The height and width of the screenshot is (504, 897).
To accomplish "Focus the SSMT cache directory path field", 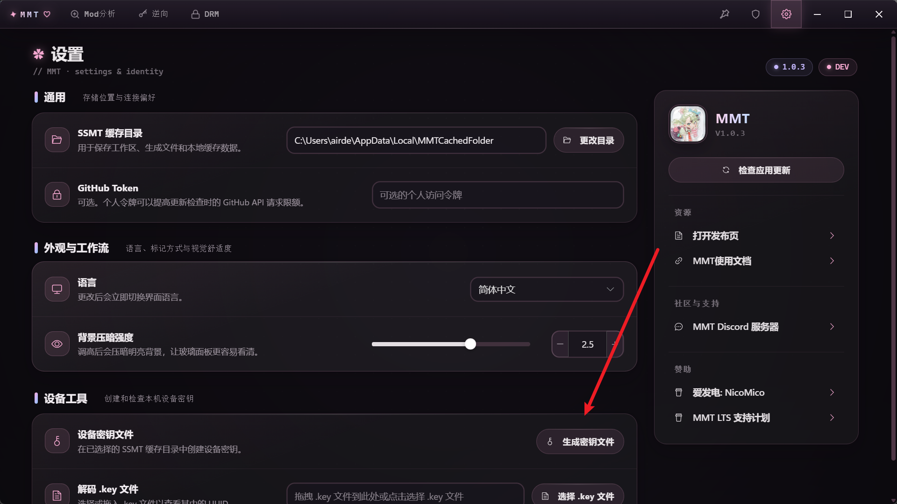I will pos(416,140).
